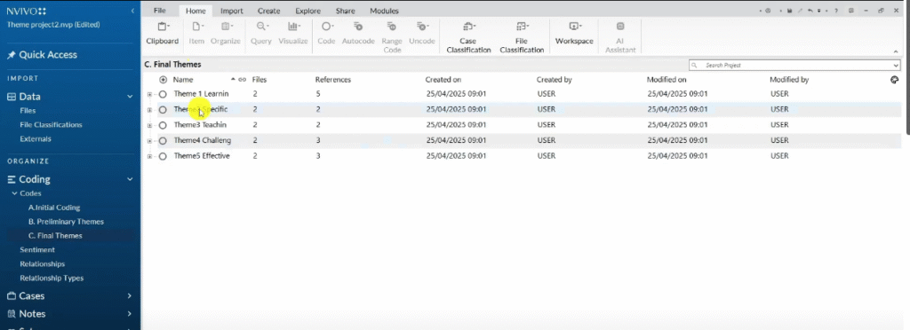Open help via question mark icon

coord(835,11)
